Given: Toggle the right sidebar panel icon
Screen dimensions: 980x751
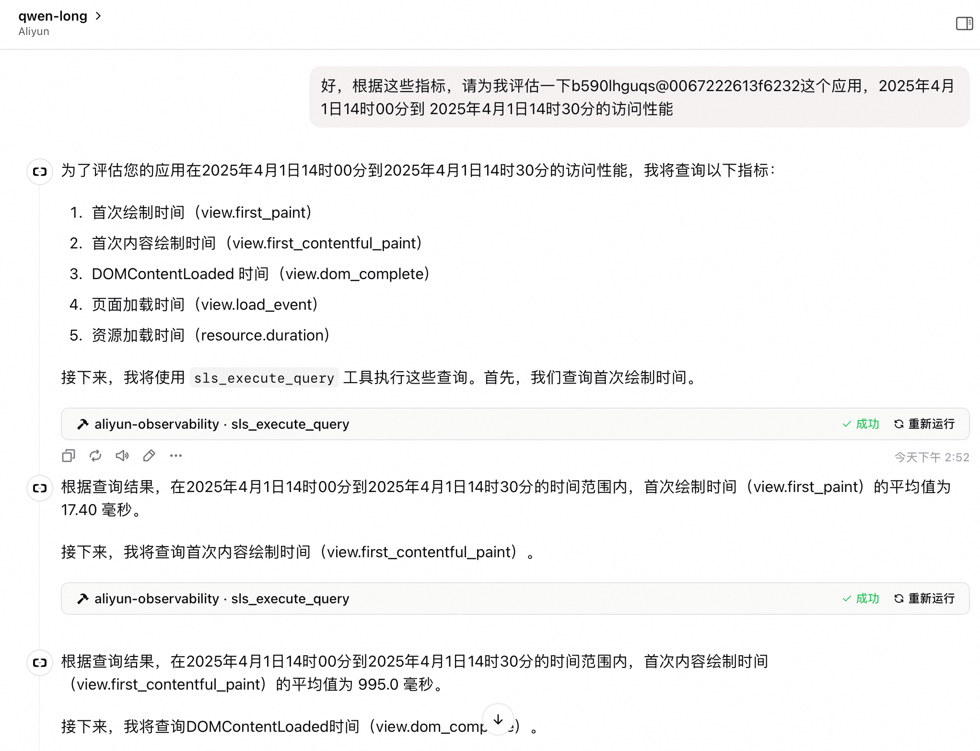Looking at the screenshot, I should click(964, 23).
